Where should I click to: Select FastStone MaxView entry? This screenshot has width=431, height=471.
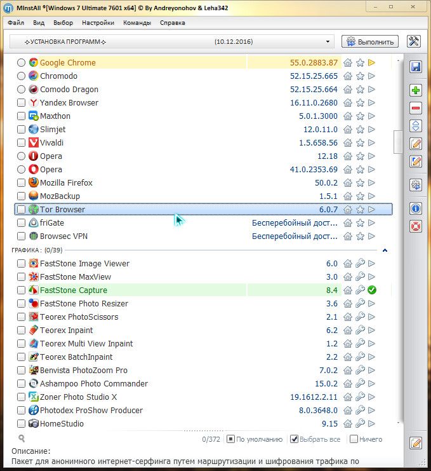pyautogui.click(x=203, y=277)
